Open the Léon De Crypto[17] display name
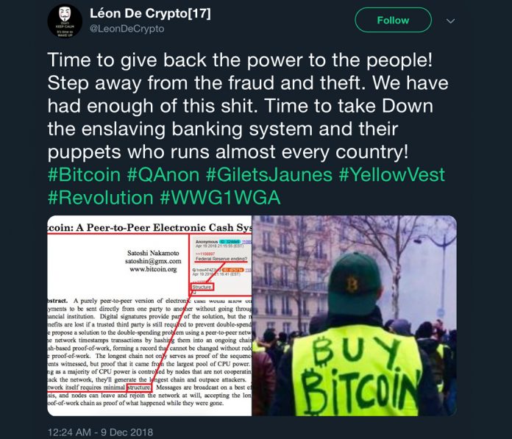 (x=150, y=13)
